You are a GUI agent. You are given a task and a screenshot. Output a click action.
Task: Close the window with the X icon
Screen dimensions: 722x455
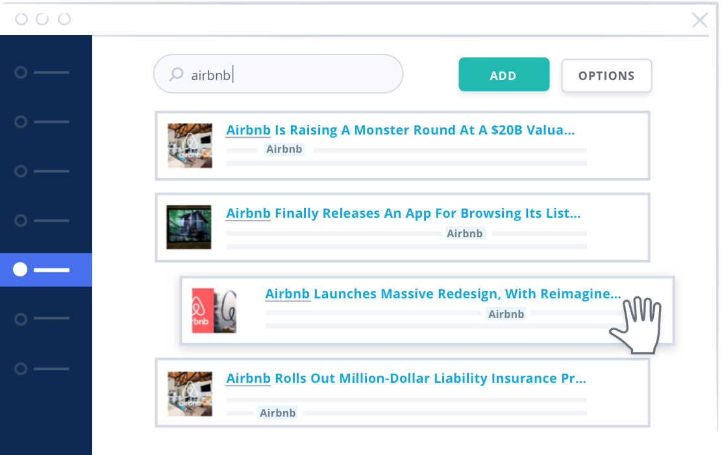pyautogui.click(x=700, y=19)
